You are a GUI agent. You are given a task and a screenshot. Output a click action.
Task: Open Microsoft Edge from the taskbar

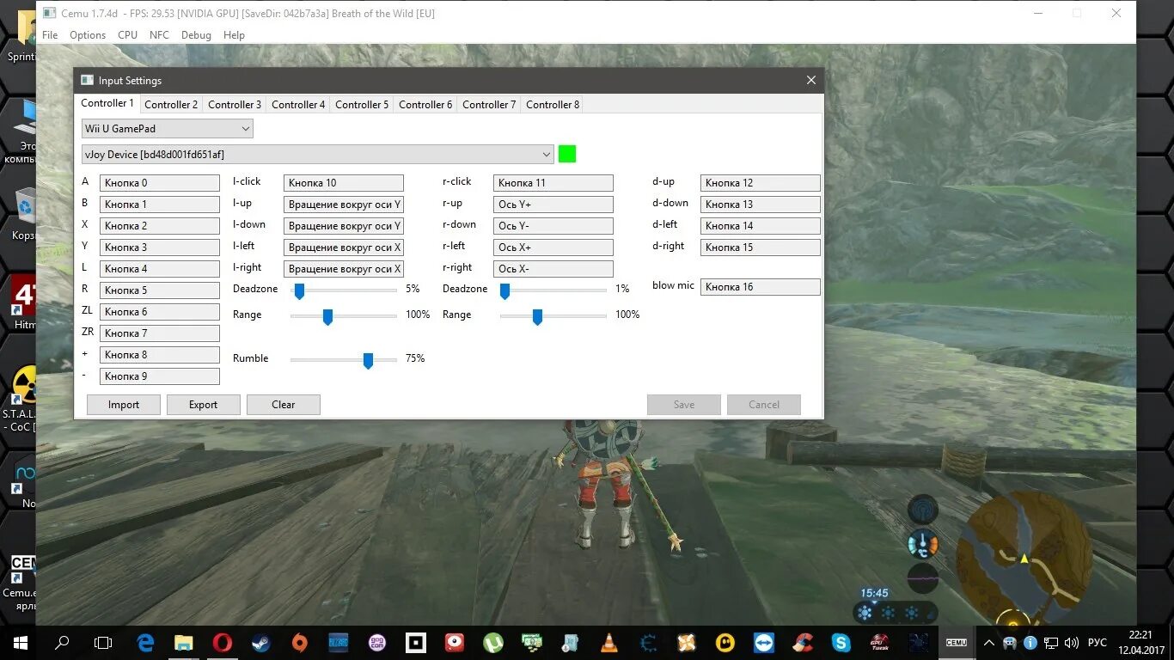(145, 642)
